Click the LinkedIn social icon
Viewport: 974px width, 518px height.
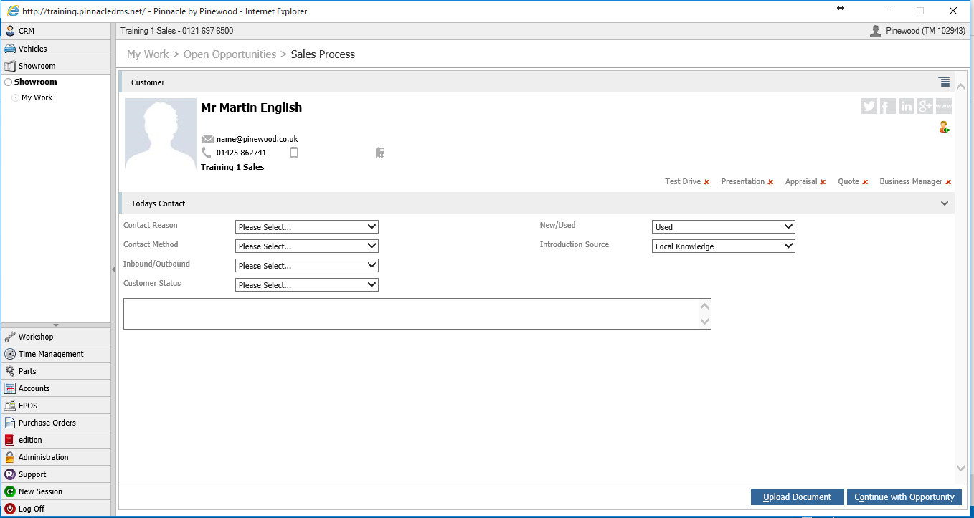(907, 106)
